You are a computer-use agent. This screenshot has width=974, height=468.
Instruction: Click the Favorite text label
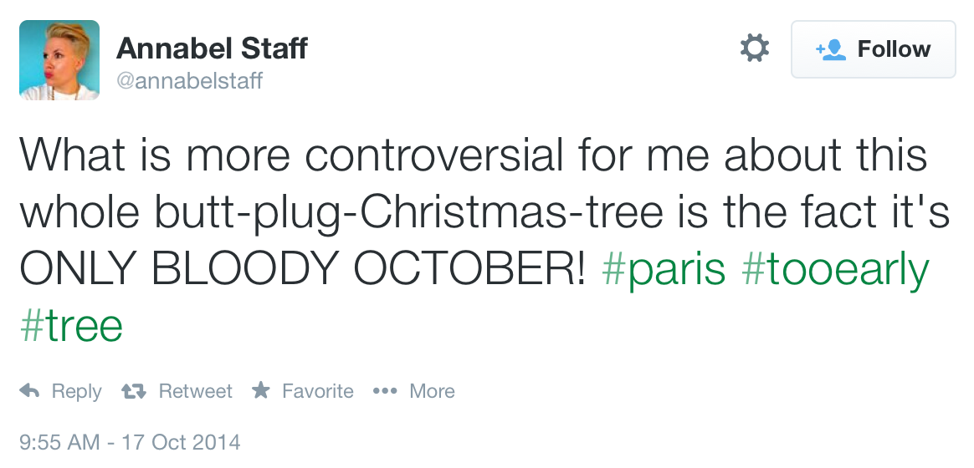pos(317,391)
